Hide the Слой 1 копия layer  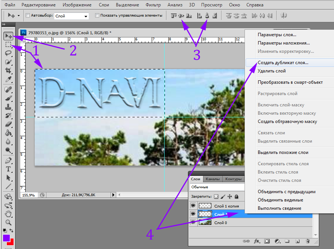point(193,206)
